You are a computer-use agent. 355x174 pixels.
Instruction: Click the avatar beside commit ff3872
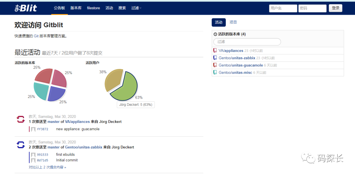click(33, 129)
